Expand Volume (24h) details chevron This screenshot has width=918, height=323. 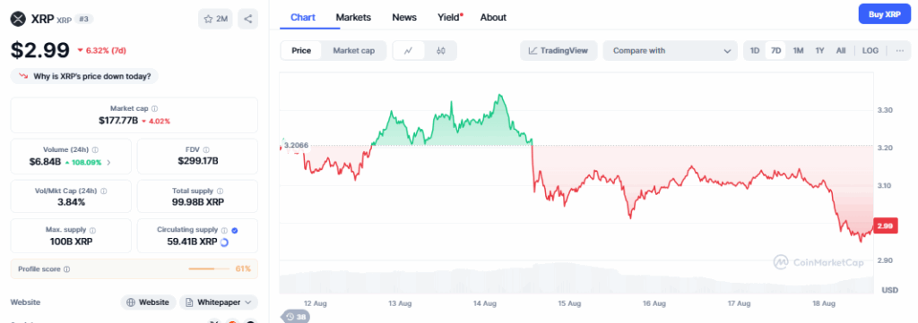click(108, 162)
